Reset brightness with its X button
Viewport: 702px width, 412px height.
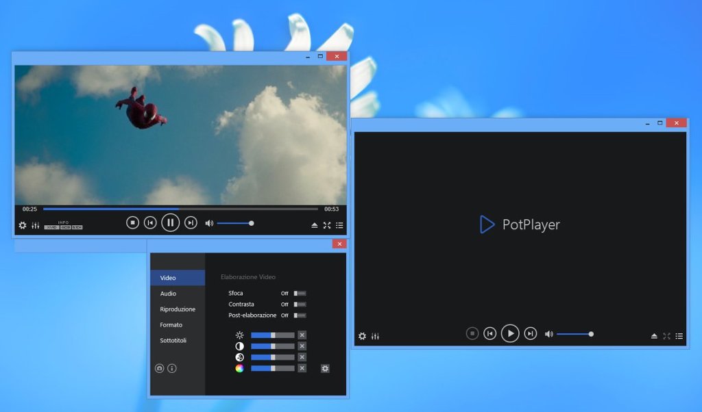[x=302, y=335]
